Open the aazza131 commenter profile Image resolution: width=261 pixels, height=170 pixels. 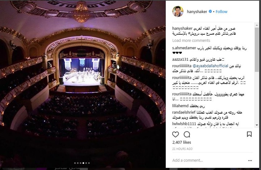pyautogui.click(x=180, y=59)
